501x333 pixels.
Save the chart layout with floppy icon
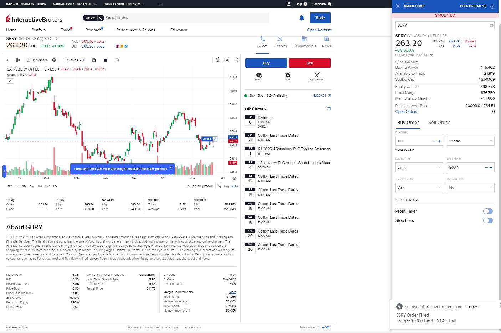coord(94,60)
